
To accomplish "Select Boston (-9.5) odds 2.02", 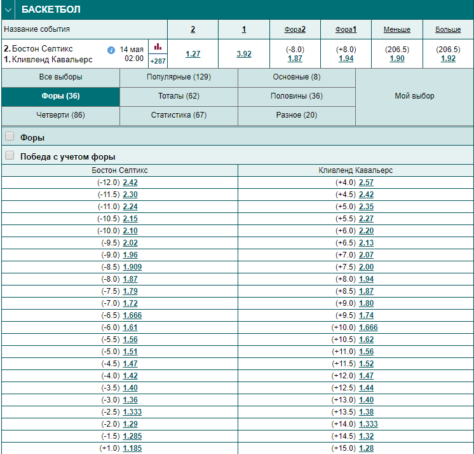I will click(130, 243).
